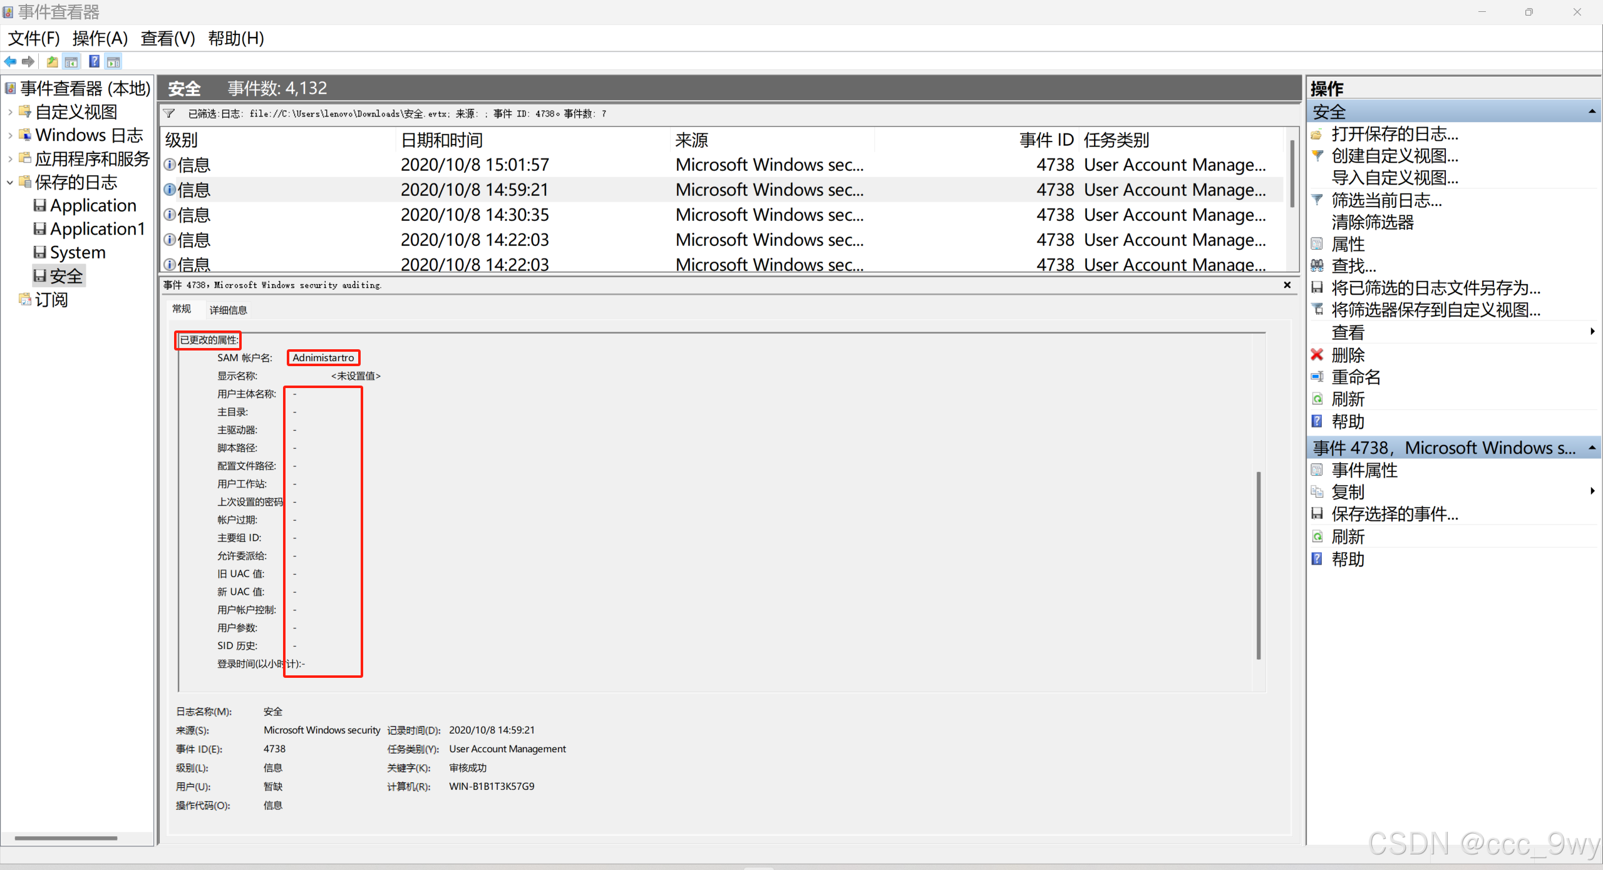Collapse the 保存的日志 tree node

10,182
